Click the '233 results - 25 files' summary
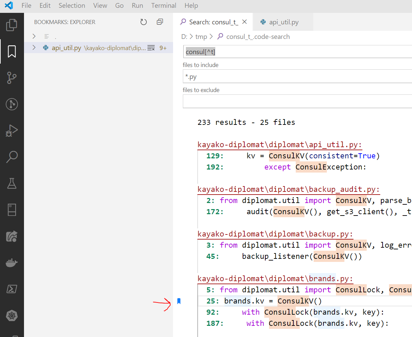The width and height of the screenshot is (412, 337). 246,122
